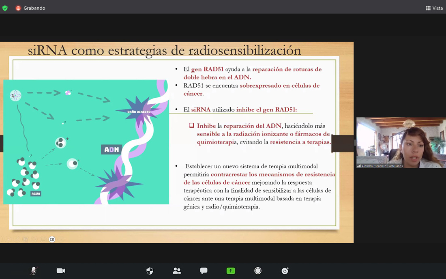The image size is (446, 279).
Task: Click the subtitles icon in slideshow controls
Action: (x=43, y=239)
